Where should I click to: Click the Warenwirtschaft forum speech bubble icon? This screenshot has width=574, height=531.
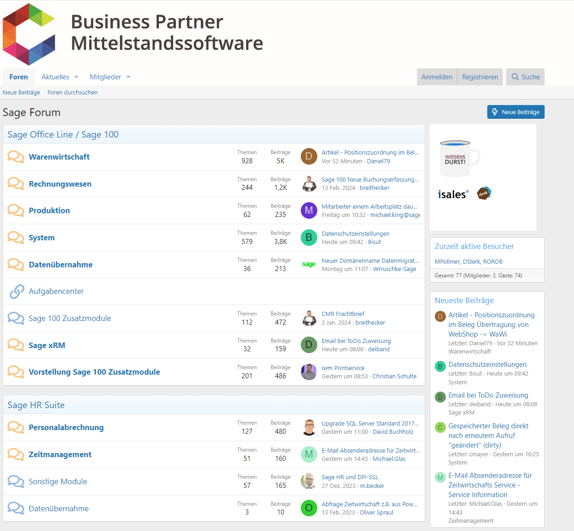[16, 157]
